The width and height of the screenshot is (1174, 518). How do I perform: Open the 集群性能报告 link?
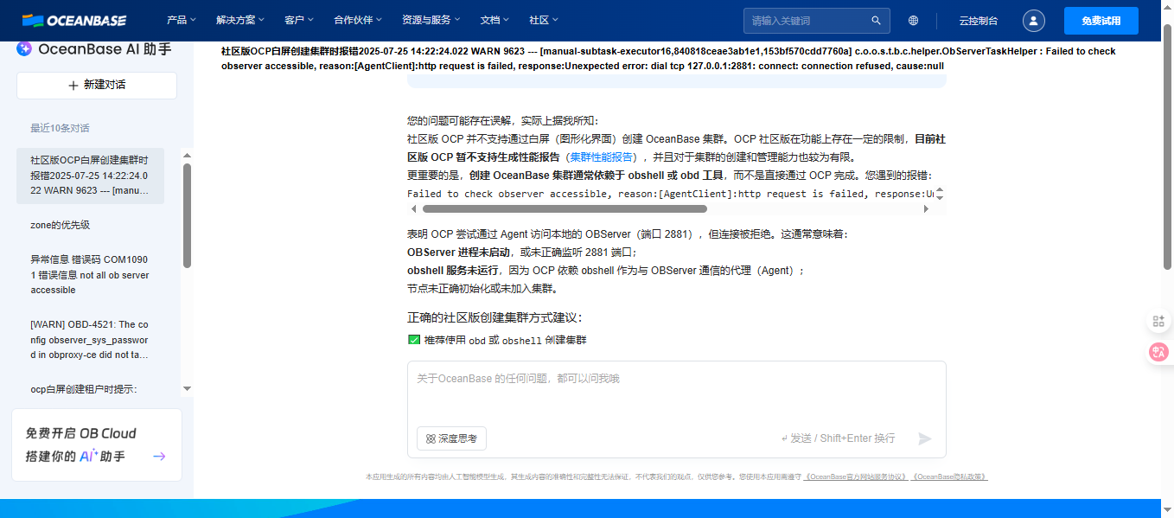pyautogui.click(x=603, y=157)
